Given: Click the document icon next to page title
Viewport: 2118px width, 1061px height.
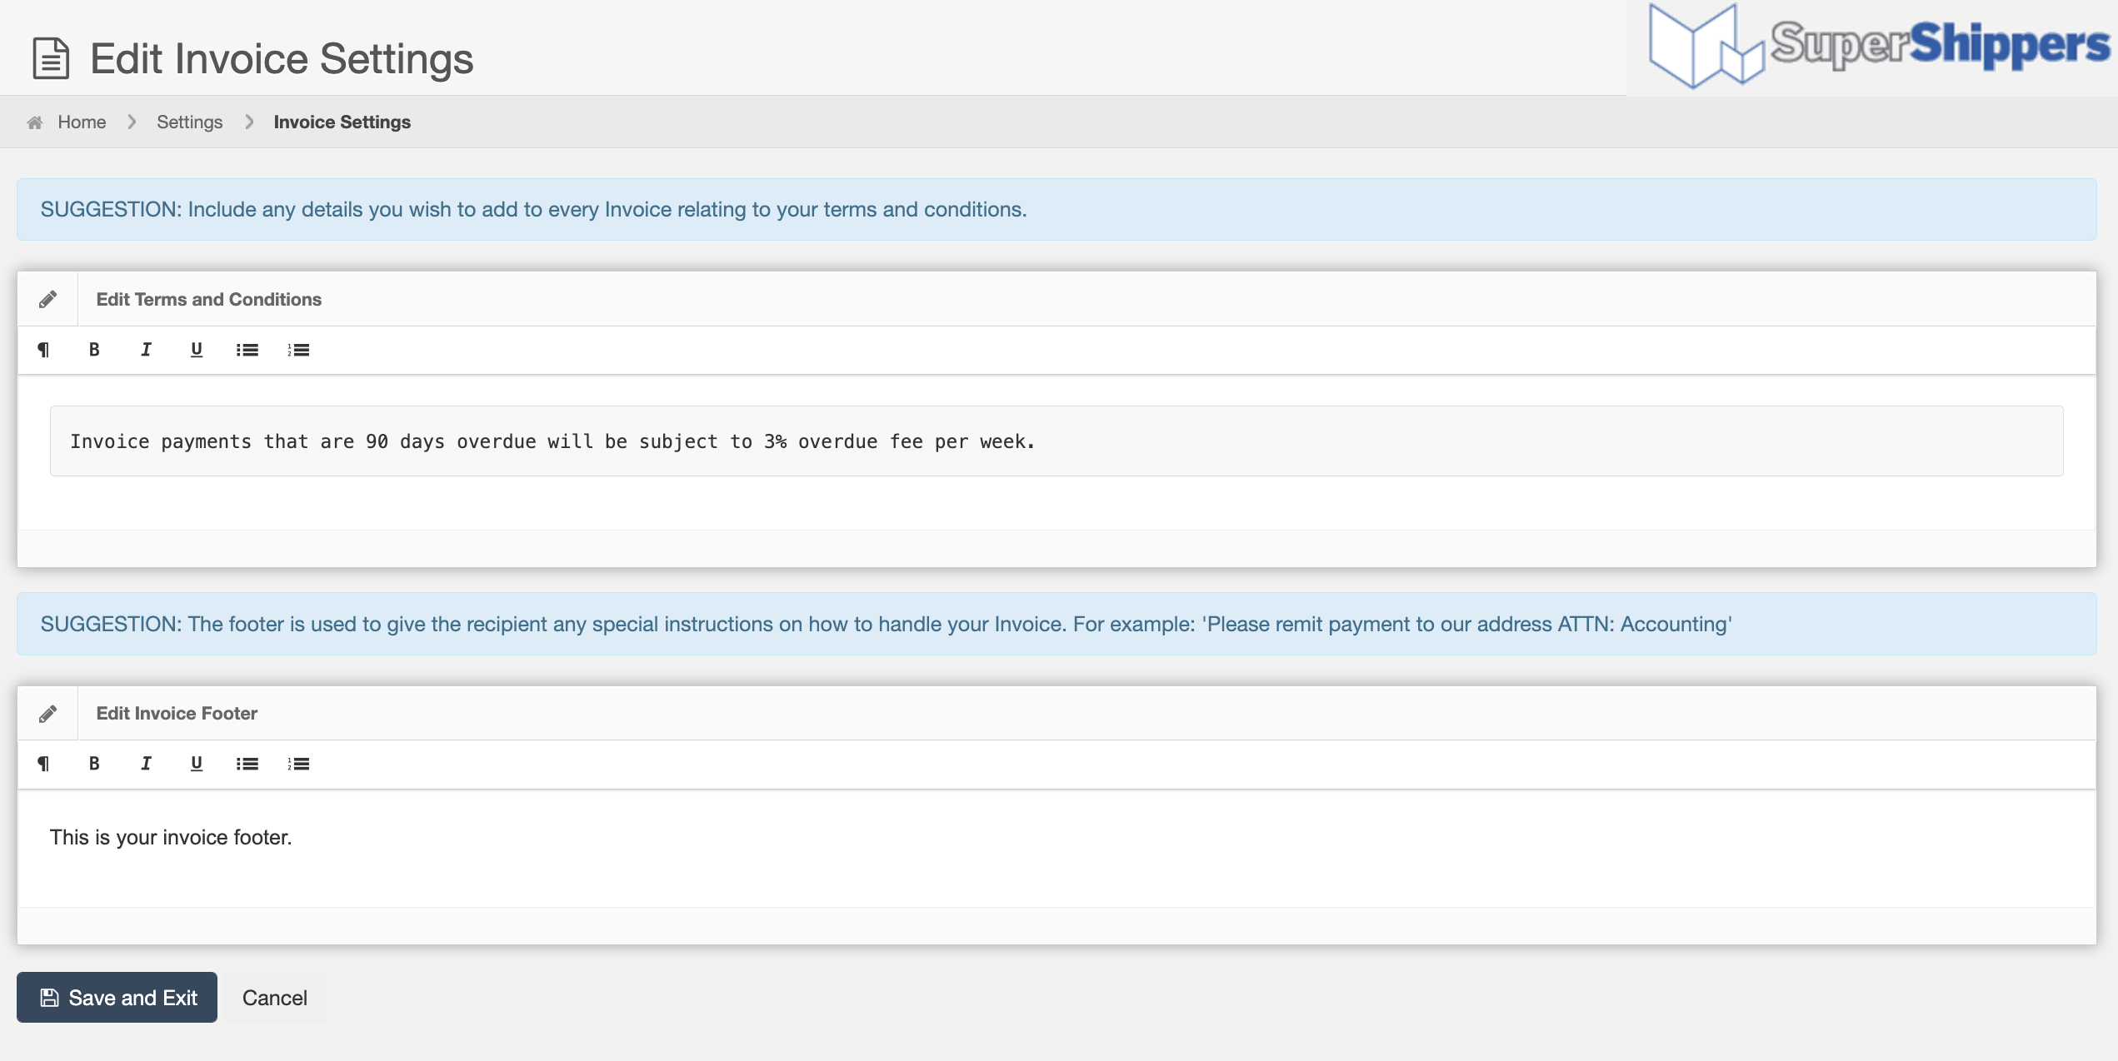Looking at the screenshot, I should (x=51, y=58).
